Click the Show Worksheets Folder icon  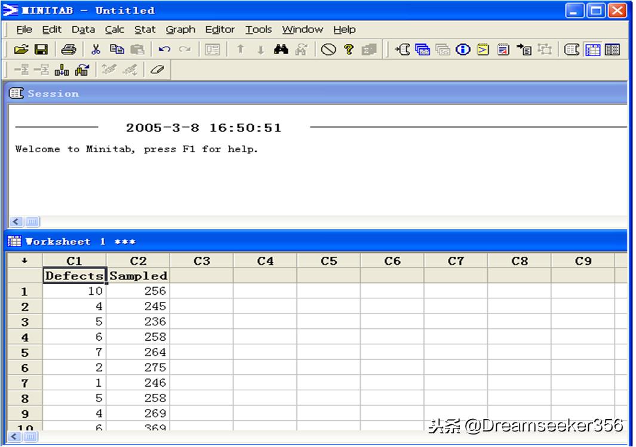click(423, 50)
